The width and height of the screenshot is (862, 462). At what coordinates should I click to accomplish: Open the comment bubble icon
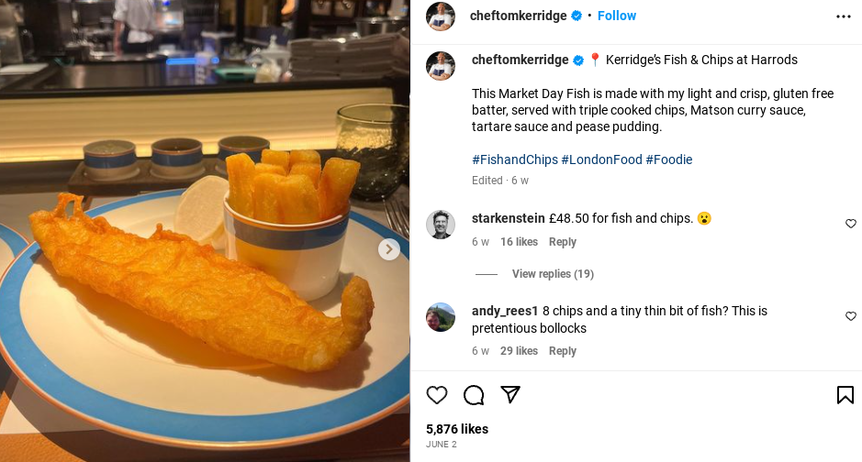pyautogui.click(x=474, y=395)
